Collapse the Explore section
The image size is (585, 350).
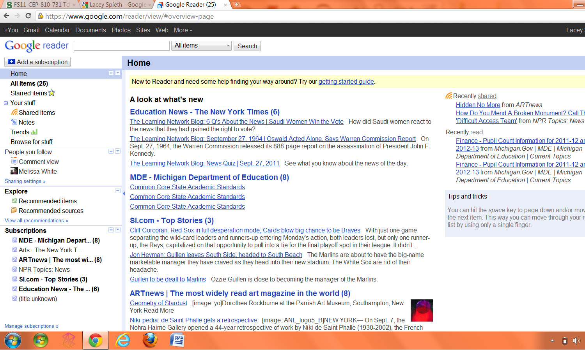click(118, 190)
